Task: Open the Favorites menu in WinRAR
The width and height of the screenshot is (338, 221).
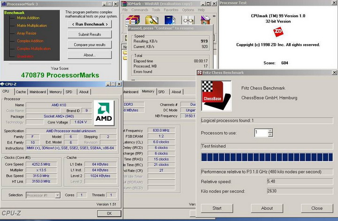Action: pyautogui.click(x=171, y=10)
